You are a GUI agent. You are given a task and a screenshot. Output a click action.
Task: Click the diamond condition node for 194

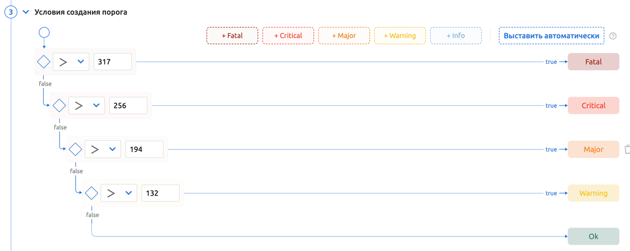75,149
